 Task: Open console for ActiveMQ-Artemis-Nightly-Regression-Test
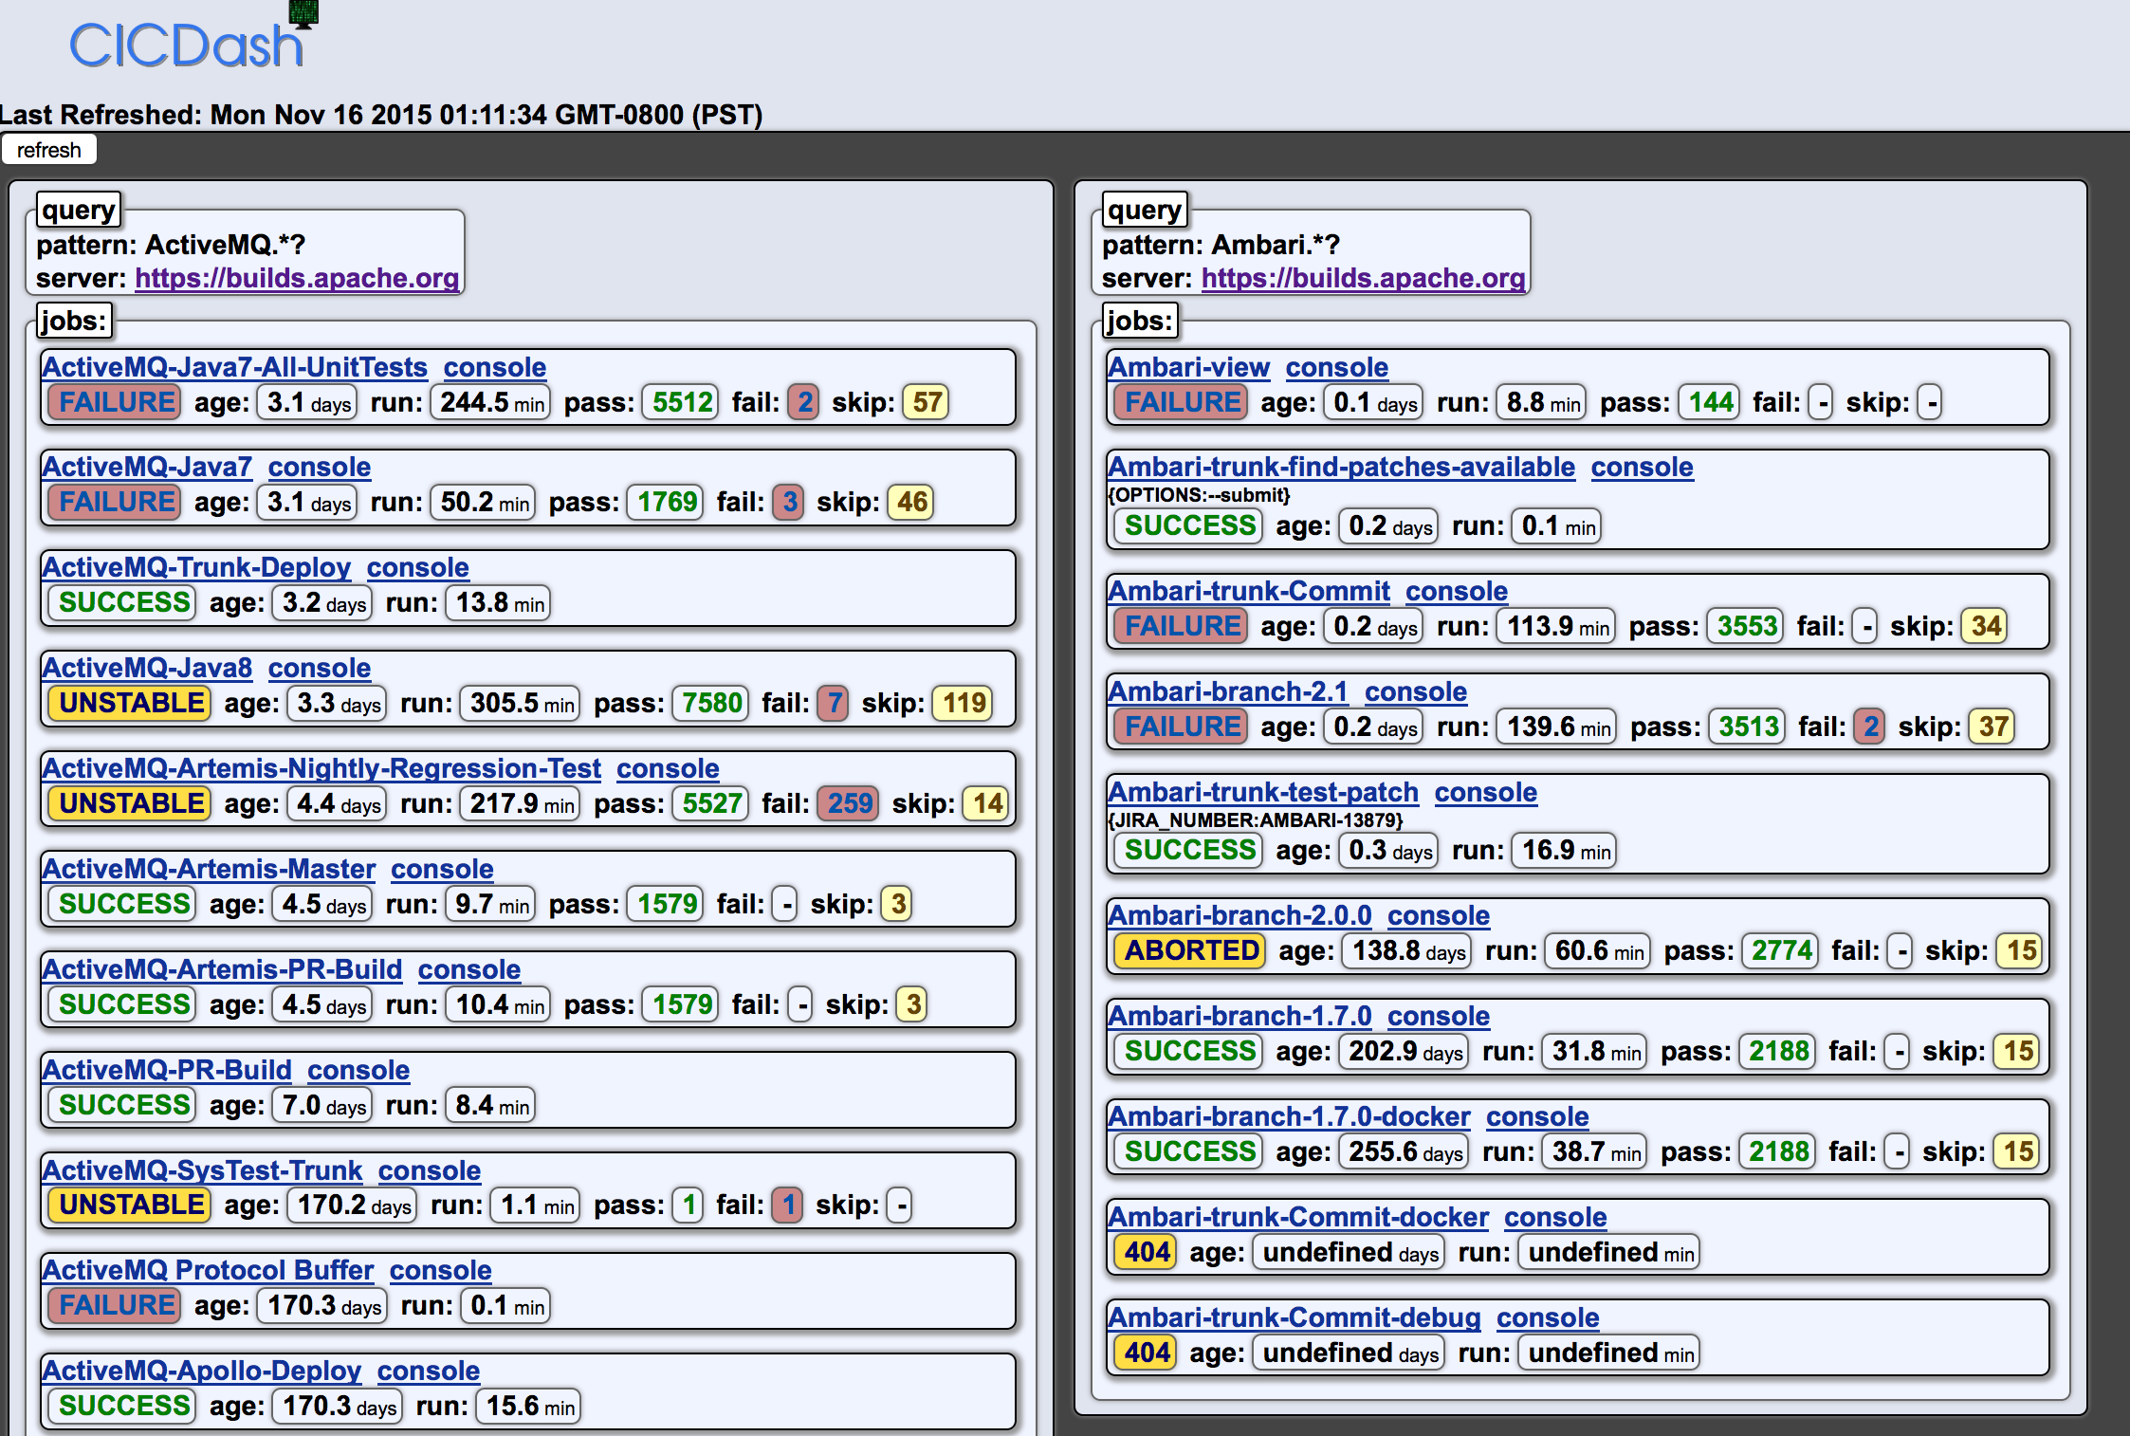(x=668, y=768)
